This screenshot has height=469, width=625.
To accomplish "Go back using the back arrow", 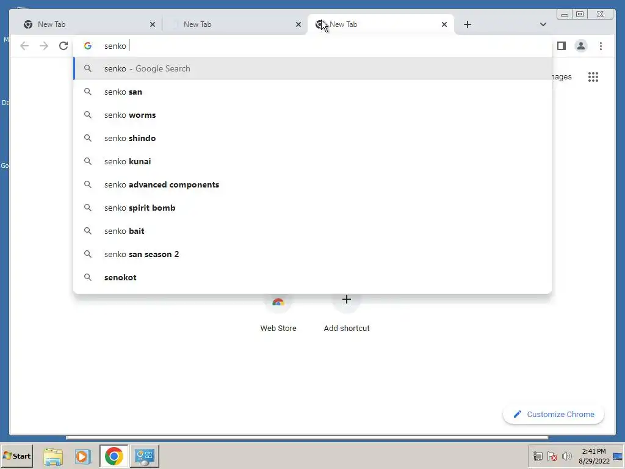I will pyautogui.click(x=24, y=46).
